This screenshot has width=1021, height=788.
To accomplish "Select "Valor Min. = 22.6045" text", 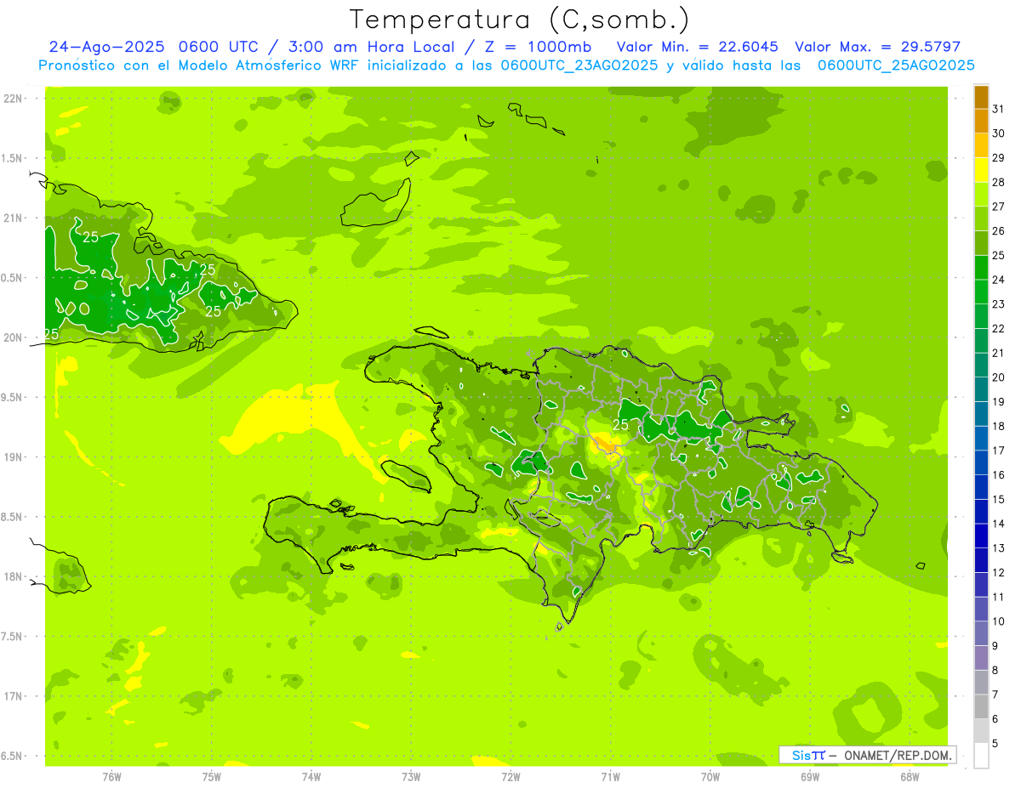I will tap(698, 47).
